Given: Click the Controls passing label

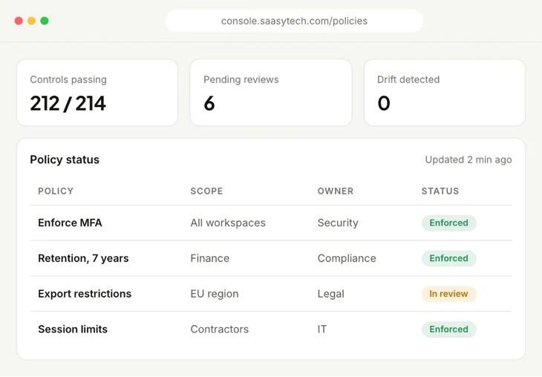Looking at the screenshot, I should [68, 79].
